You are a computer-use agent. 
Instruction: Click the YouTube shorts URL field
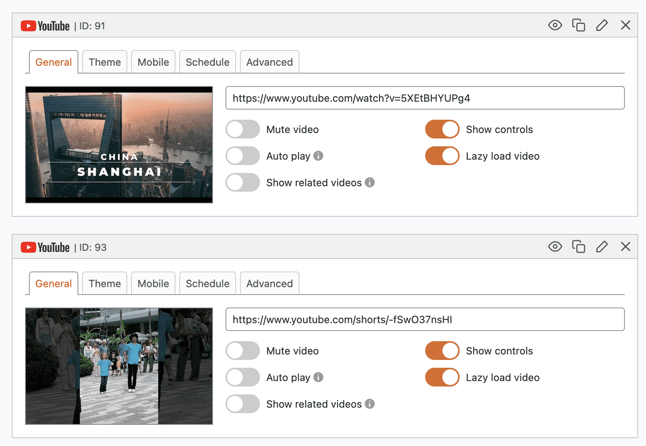(425, 320)
